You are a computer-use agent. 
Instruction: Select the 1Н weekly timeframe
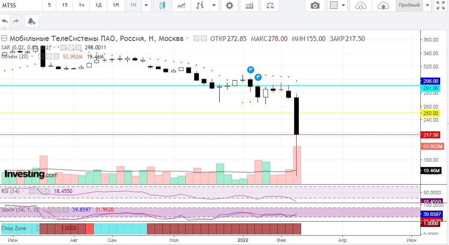[x=133, y=5]
